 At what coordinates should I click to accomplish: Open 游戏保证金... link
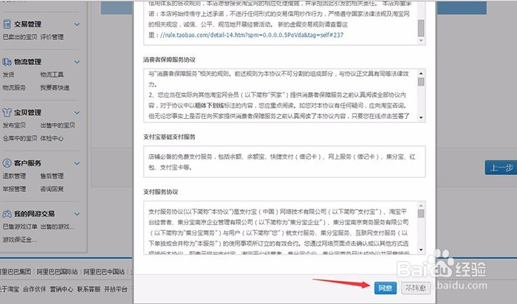[19, 240]
